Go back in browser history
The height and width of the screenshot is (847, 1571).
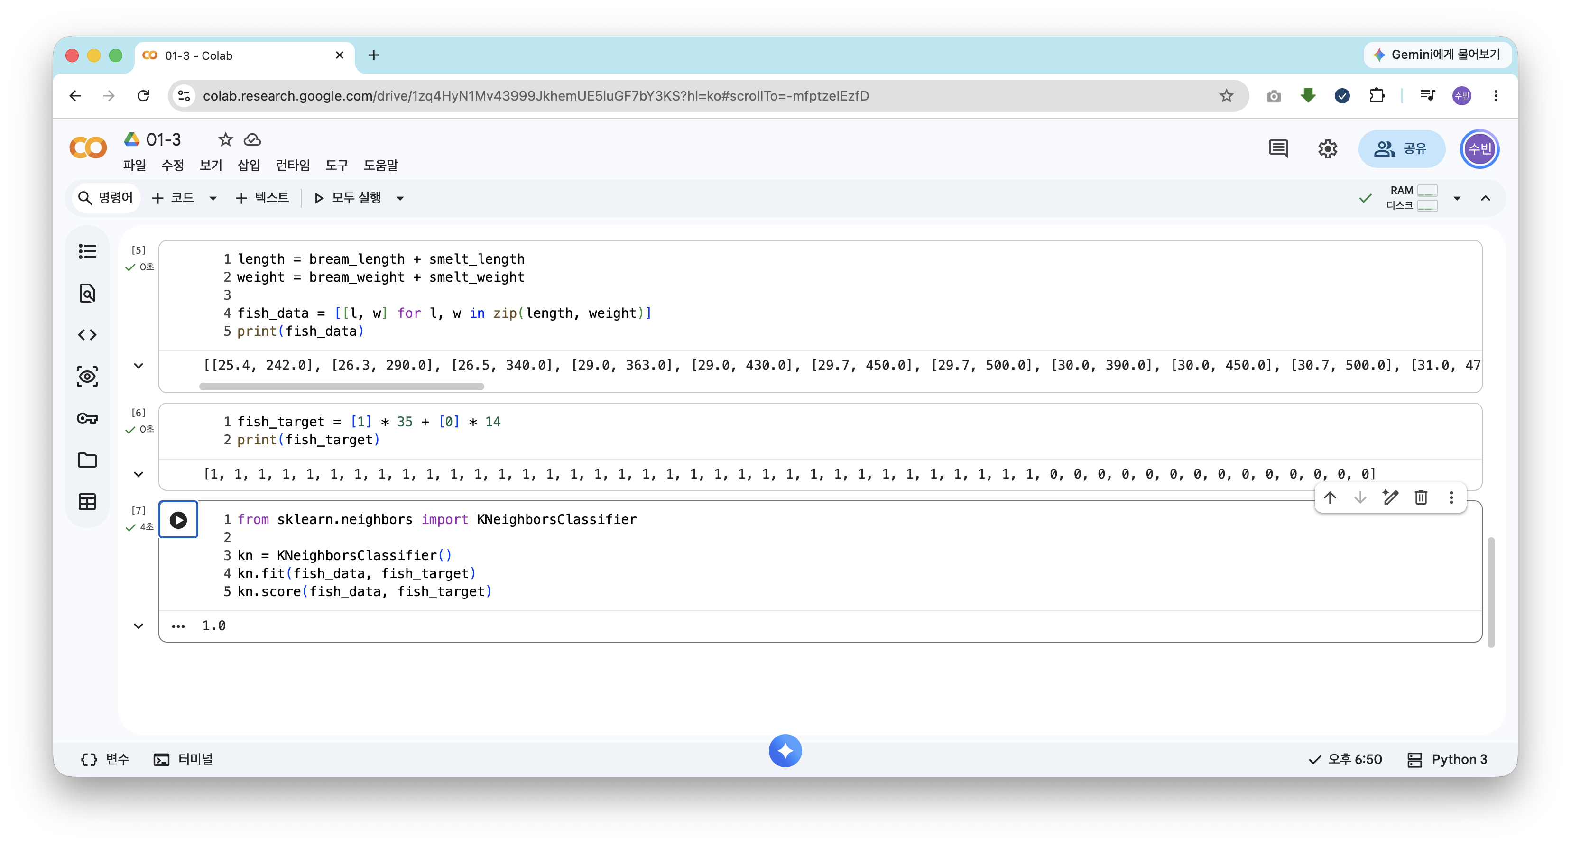(x=75, y=96)
